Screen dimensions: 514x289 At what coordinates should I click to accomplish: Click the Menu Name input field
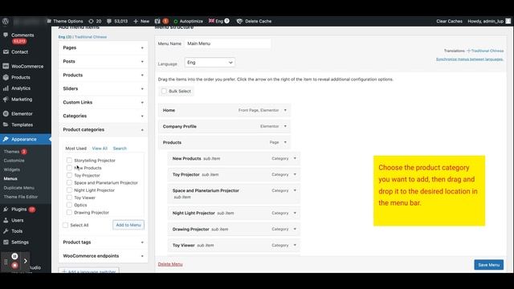pyautogui.click(x=228, y=43)
